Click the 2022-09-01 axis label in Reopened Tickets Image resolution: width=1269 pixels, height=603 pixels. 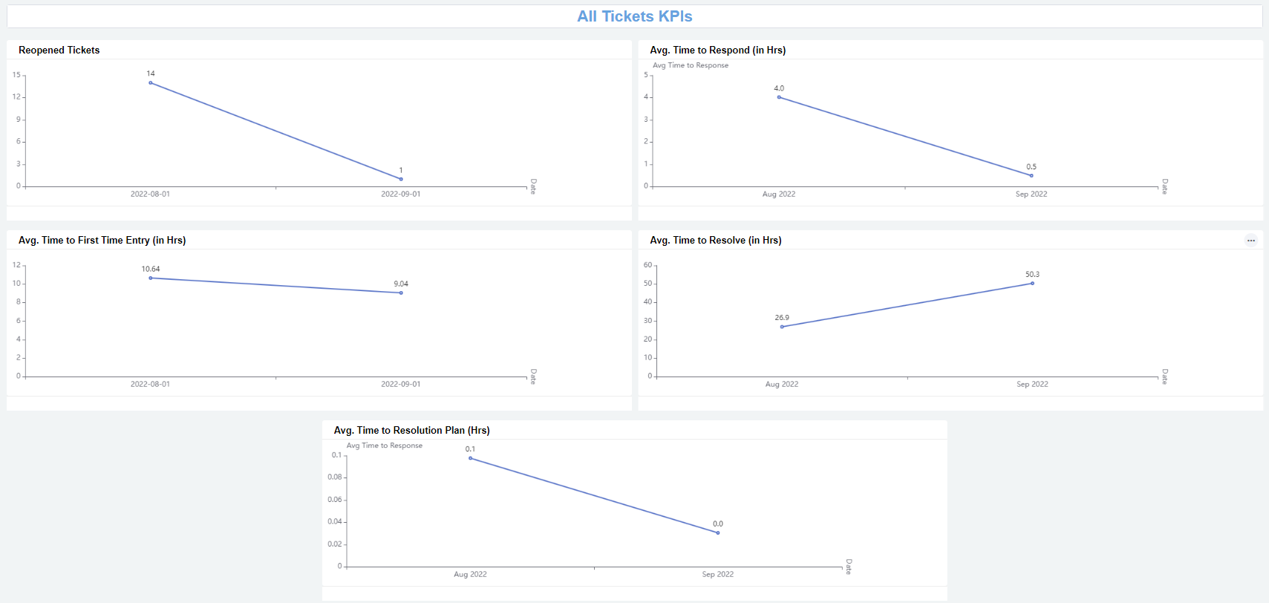[x=401, y=195]
